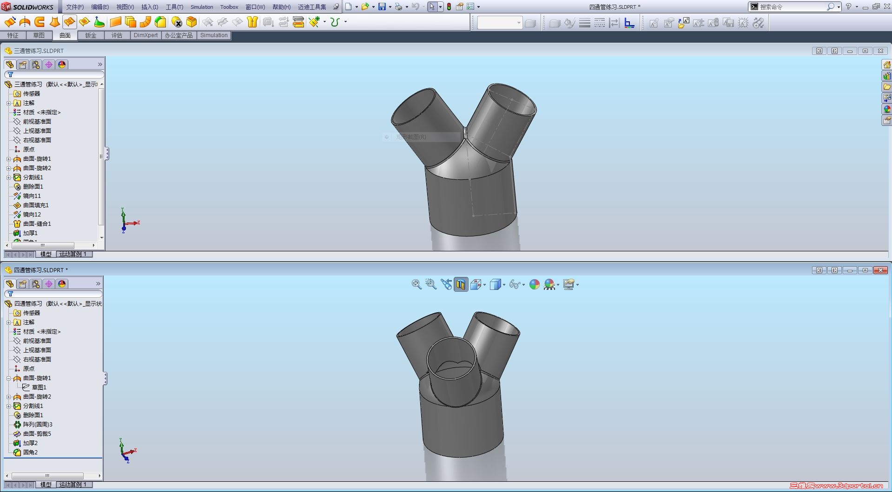Toggle the Section View button
Viewport: 892px width, 492px height.
coord(461,284)
